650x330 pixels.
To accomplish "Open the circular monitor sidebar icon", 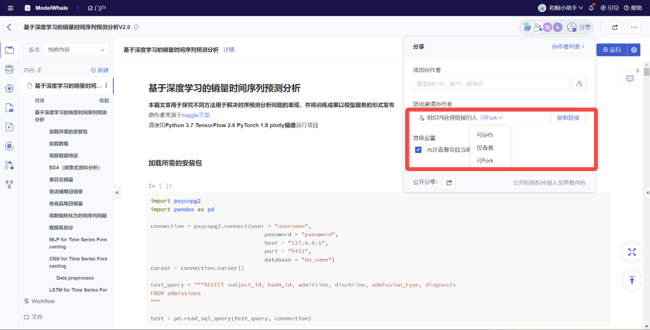I will coord(9,146).
